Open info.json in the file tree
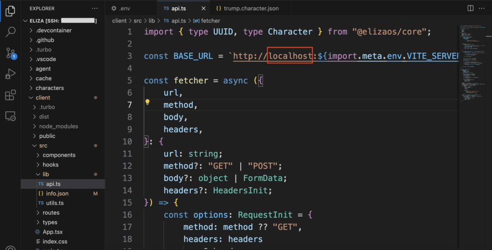Image resolution: width=492 pixels, height=250 pixels. point(63,193)
